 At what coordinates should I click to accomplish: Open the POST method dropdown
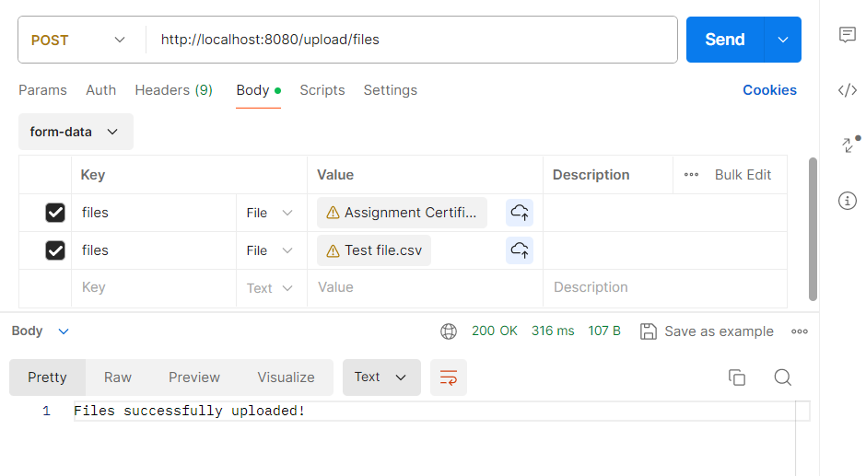coord(78,41)
